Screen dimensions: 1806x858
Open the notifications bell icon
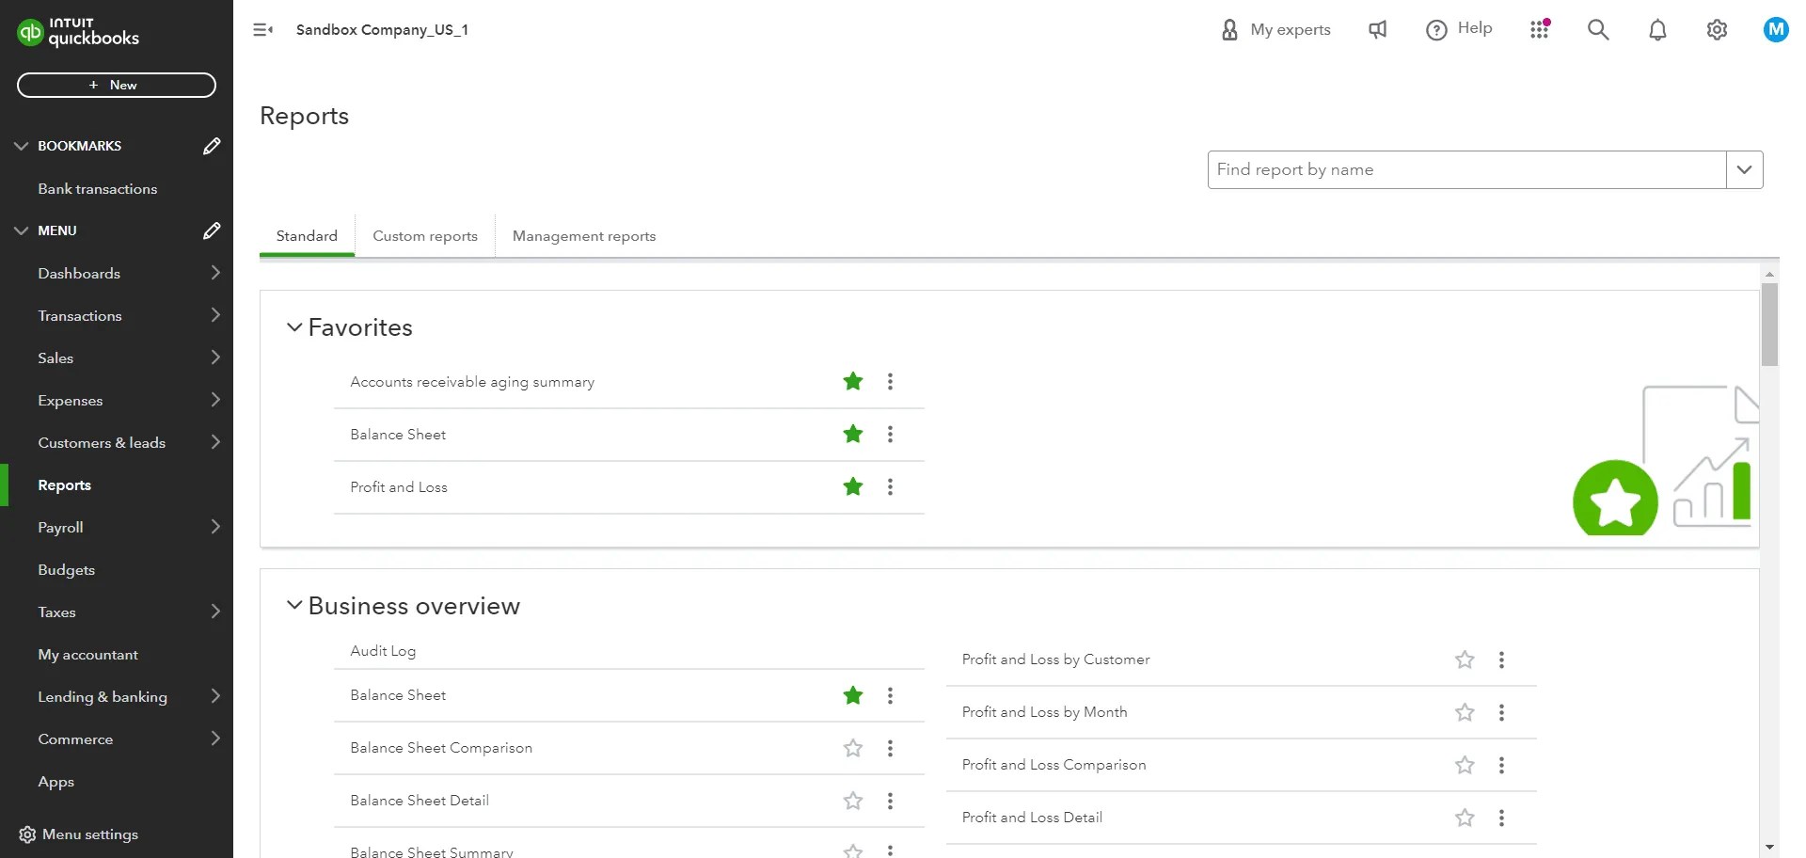tap(1657, 30)
